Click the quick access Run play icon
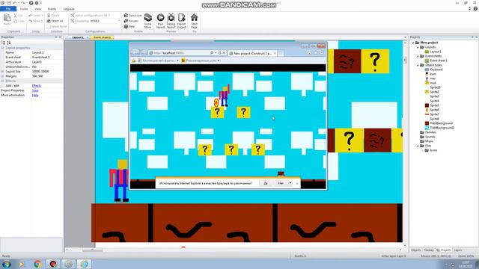 click(31, 3)
